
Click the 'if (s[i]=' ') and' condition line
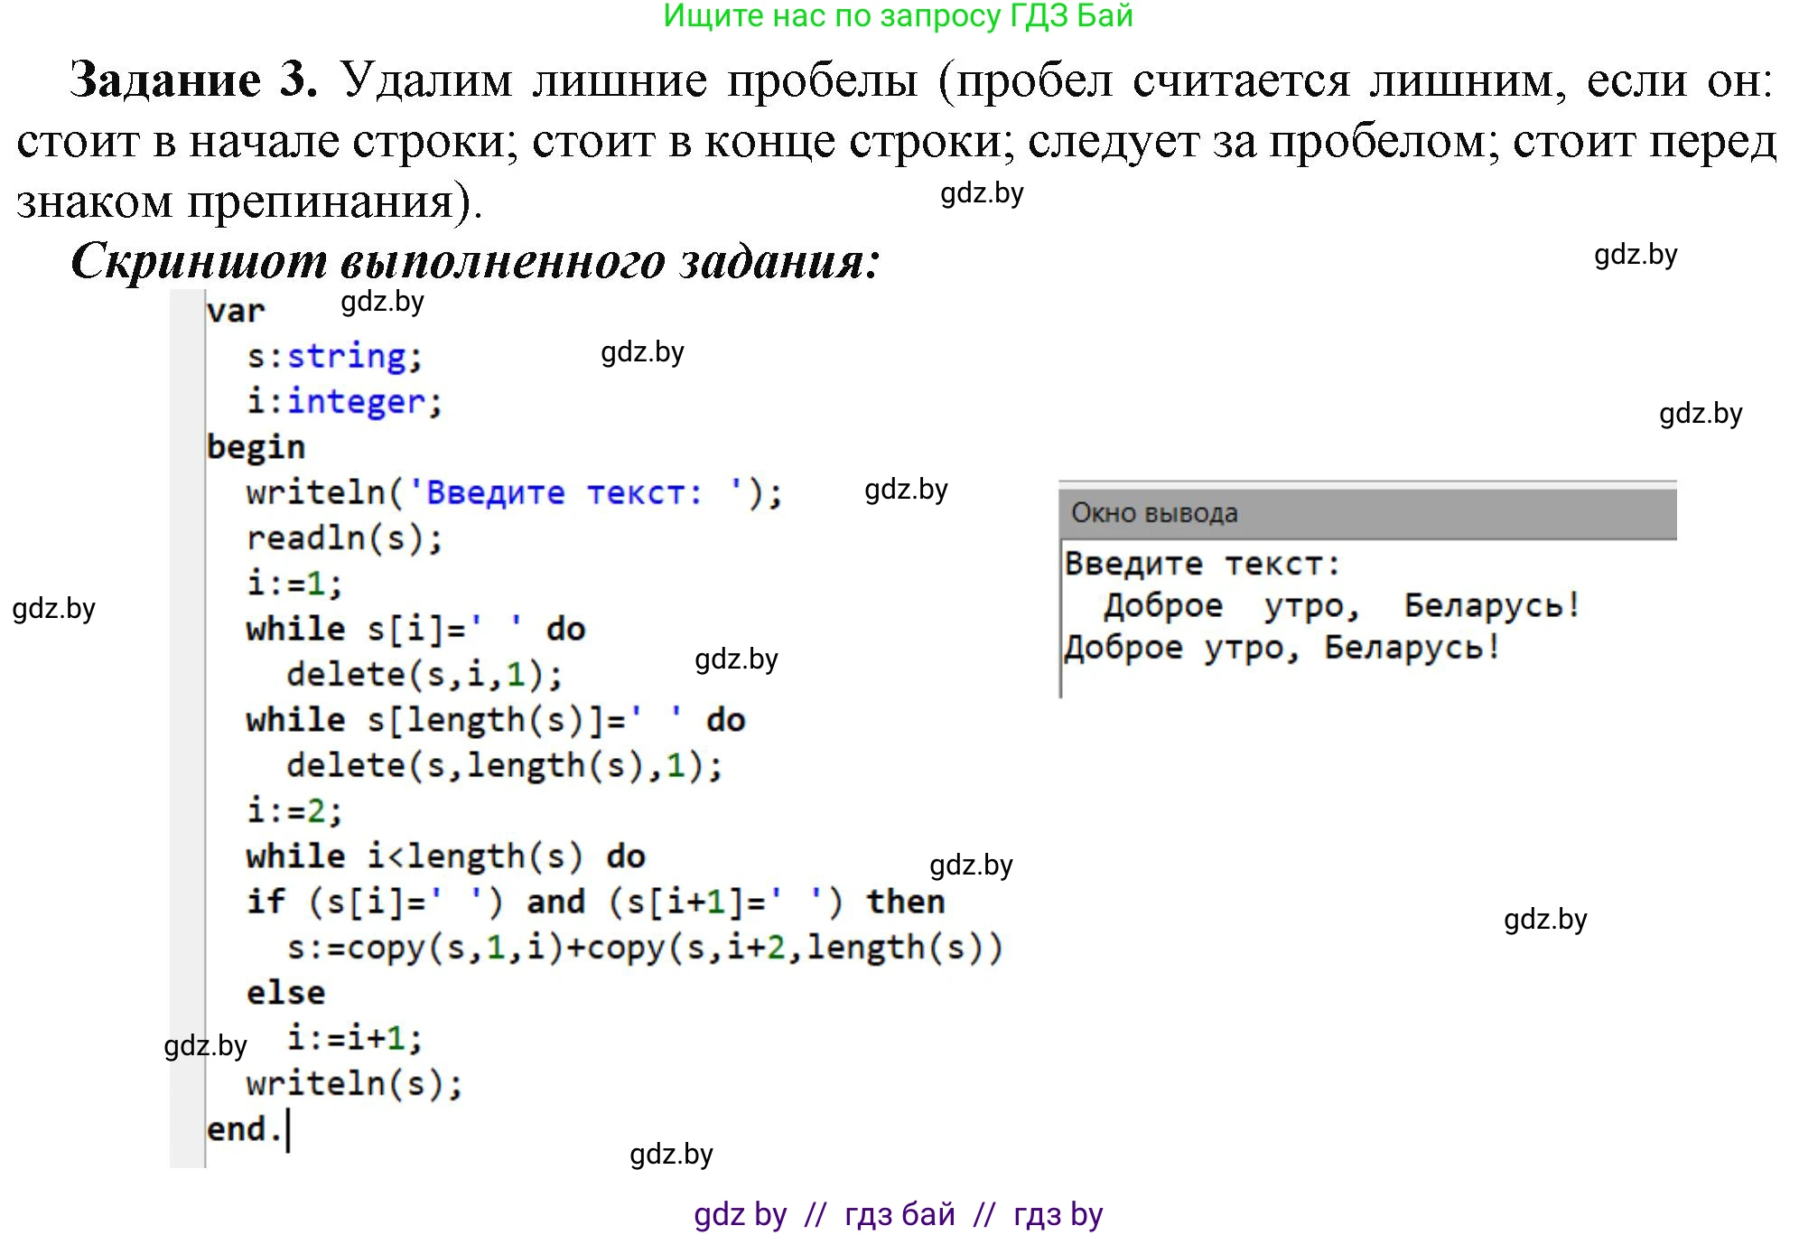pyautogui.click(x=595, y=902)
